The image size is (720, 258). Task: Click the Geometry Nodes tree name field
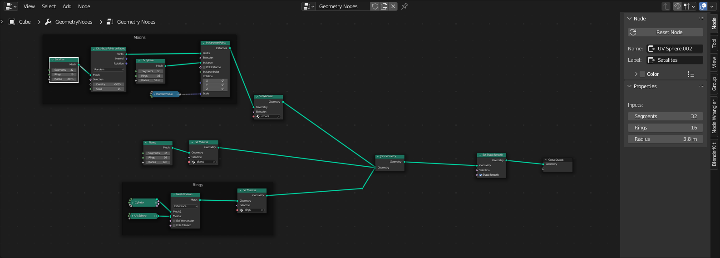click(343, 6)
